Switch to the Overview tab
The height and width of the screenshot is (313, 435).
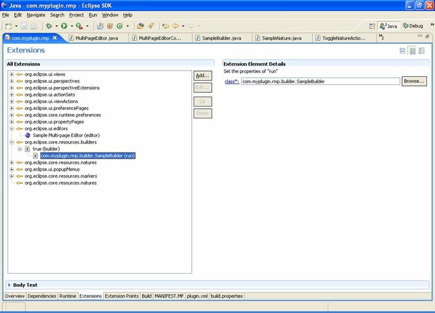click(15, 296)
